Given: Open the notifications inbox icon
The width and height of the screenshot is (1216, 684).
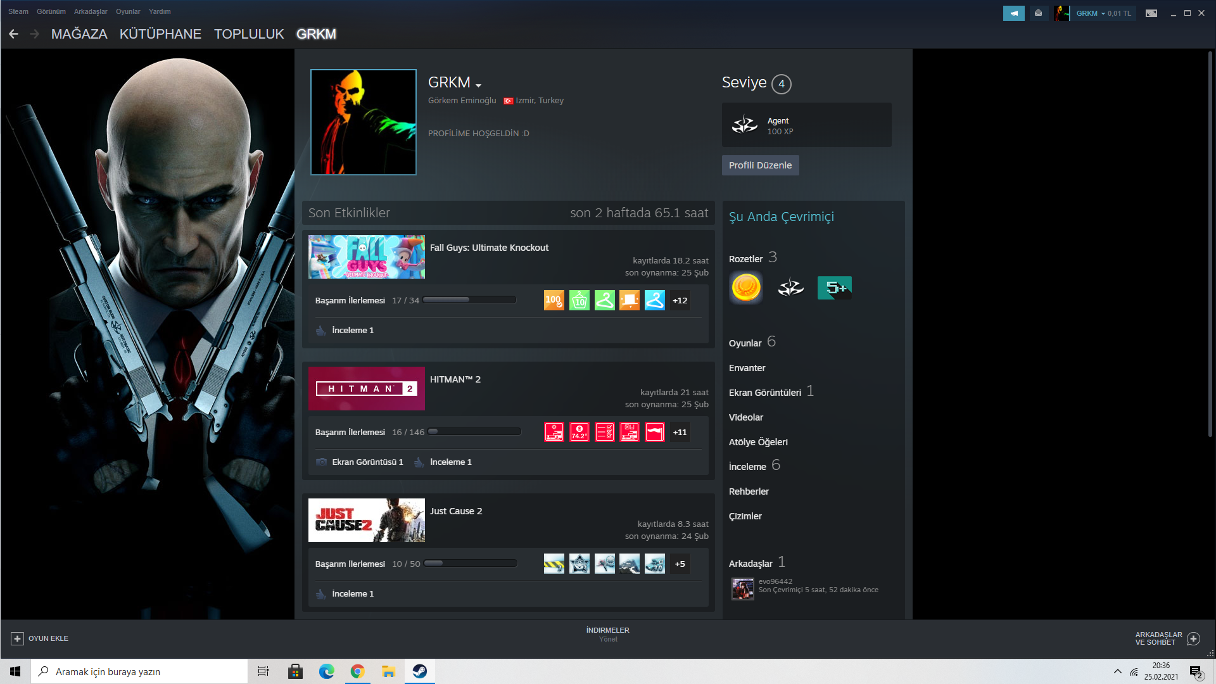Looking at the screenshot, I should click(1038, 13).
